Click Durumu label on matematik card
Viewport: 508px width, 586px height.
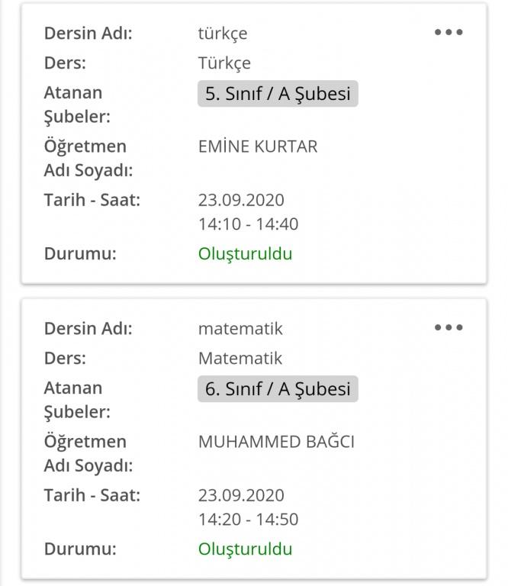point(80,549)
